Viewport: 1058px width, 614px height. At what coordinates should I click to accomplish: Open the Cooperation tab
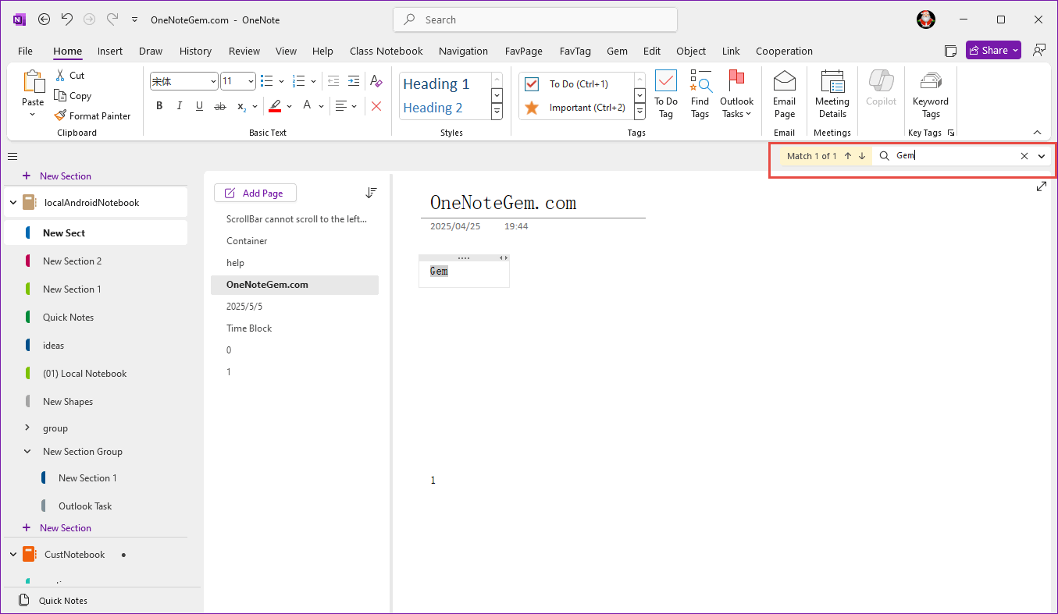pos(784,51)
